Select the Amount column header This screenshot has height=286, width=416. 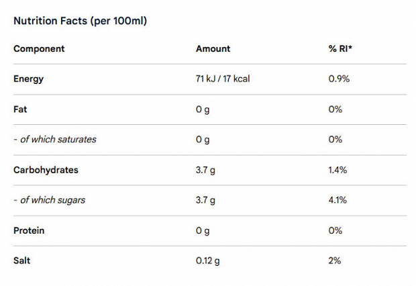click(213, 48)
